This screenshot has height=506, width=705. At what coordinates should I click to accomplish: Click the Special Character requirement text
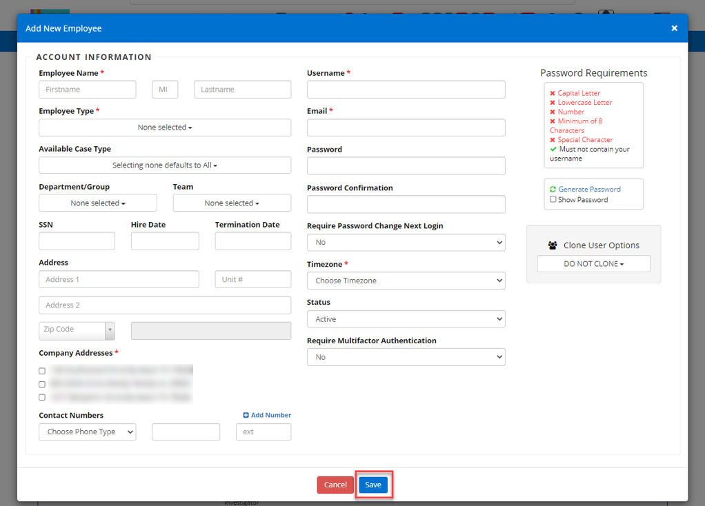(586, 140)
